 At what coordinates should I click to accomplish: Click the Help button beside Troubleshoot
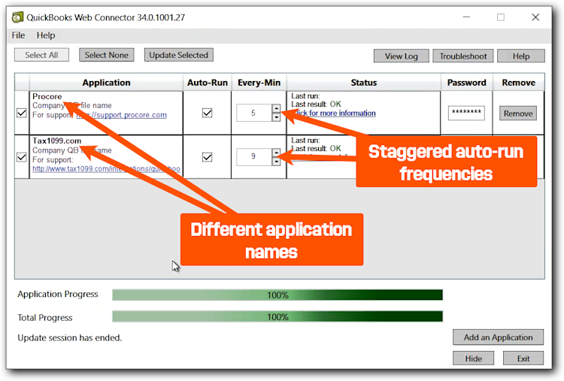pyautogui.click(x=521, y=56)
